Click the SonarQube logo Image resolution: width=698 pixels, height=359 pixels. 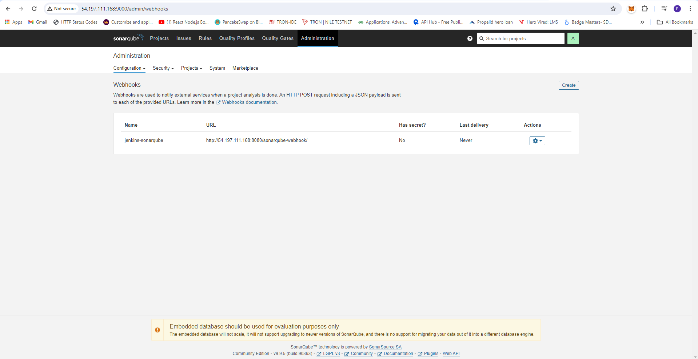[x=128, y=38]
